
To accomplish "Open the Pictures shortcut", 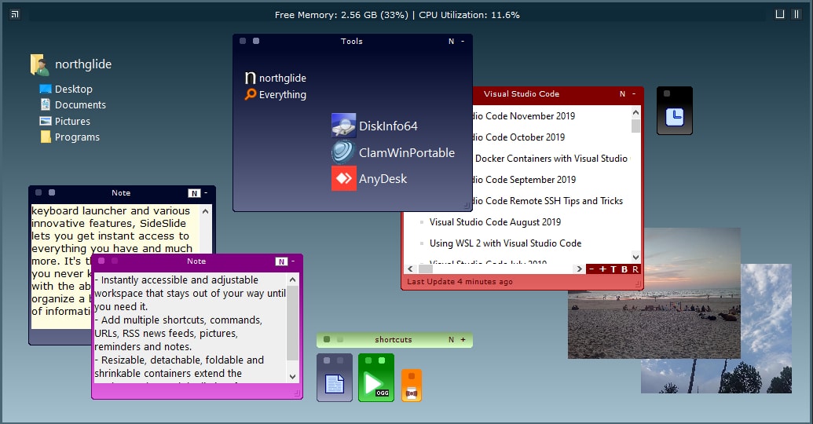I will [x=65, y=121].
